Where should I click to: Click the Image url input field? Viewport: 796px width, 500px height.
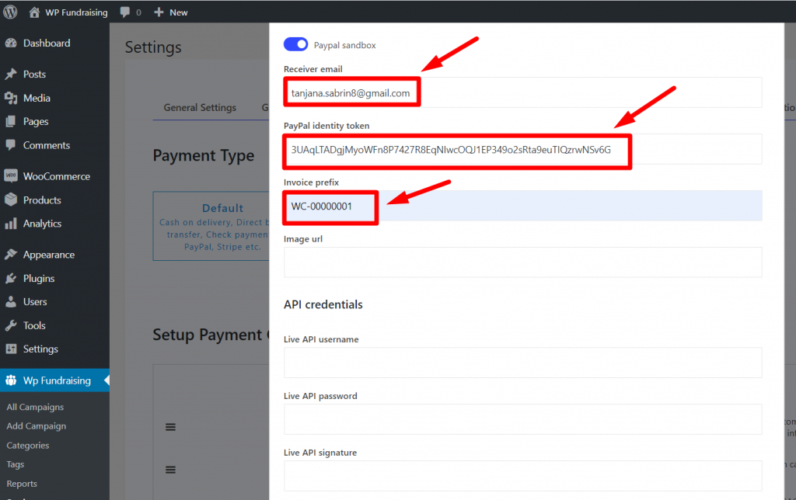point(523,262)
